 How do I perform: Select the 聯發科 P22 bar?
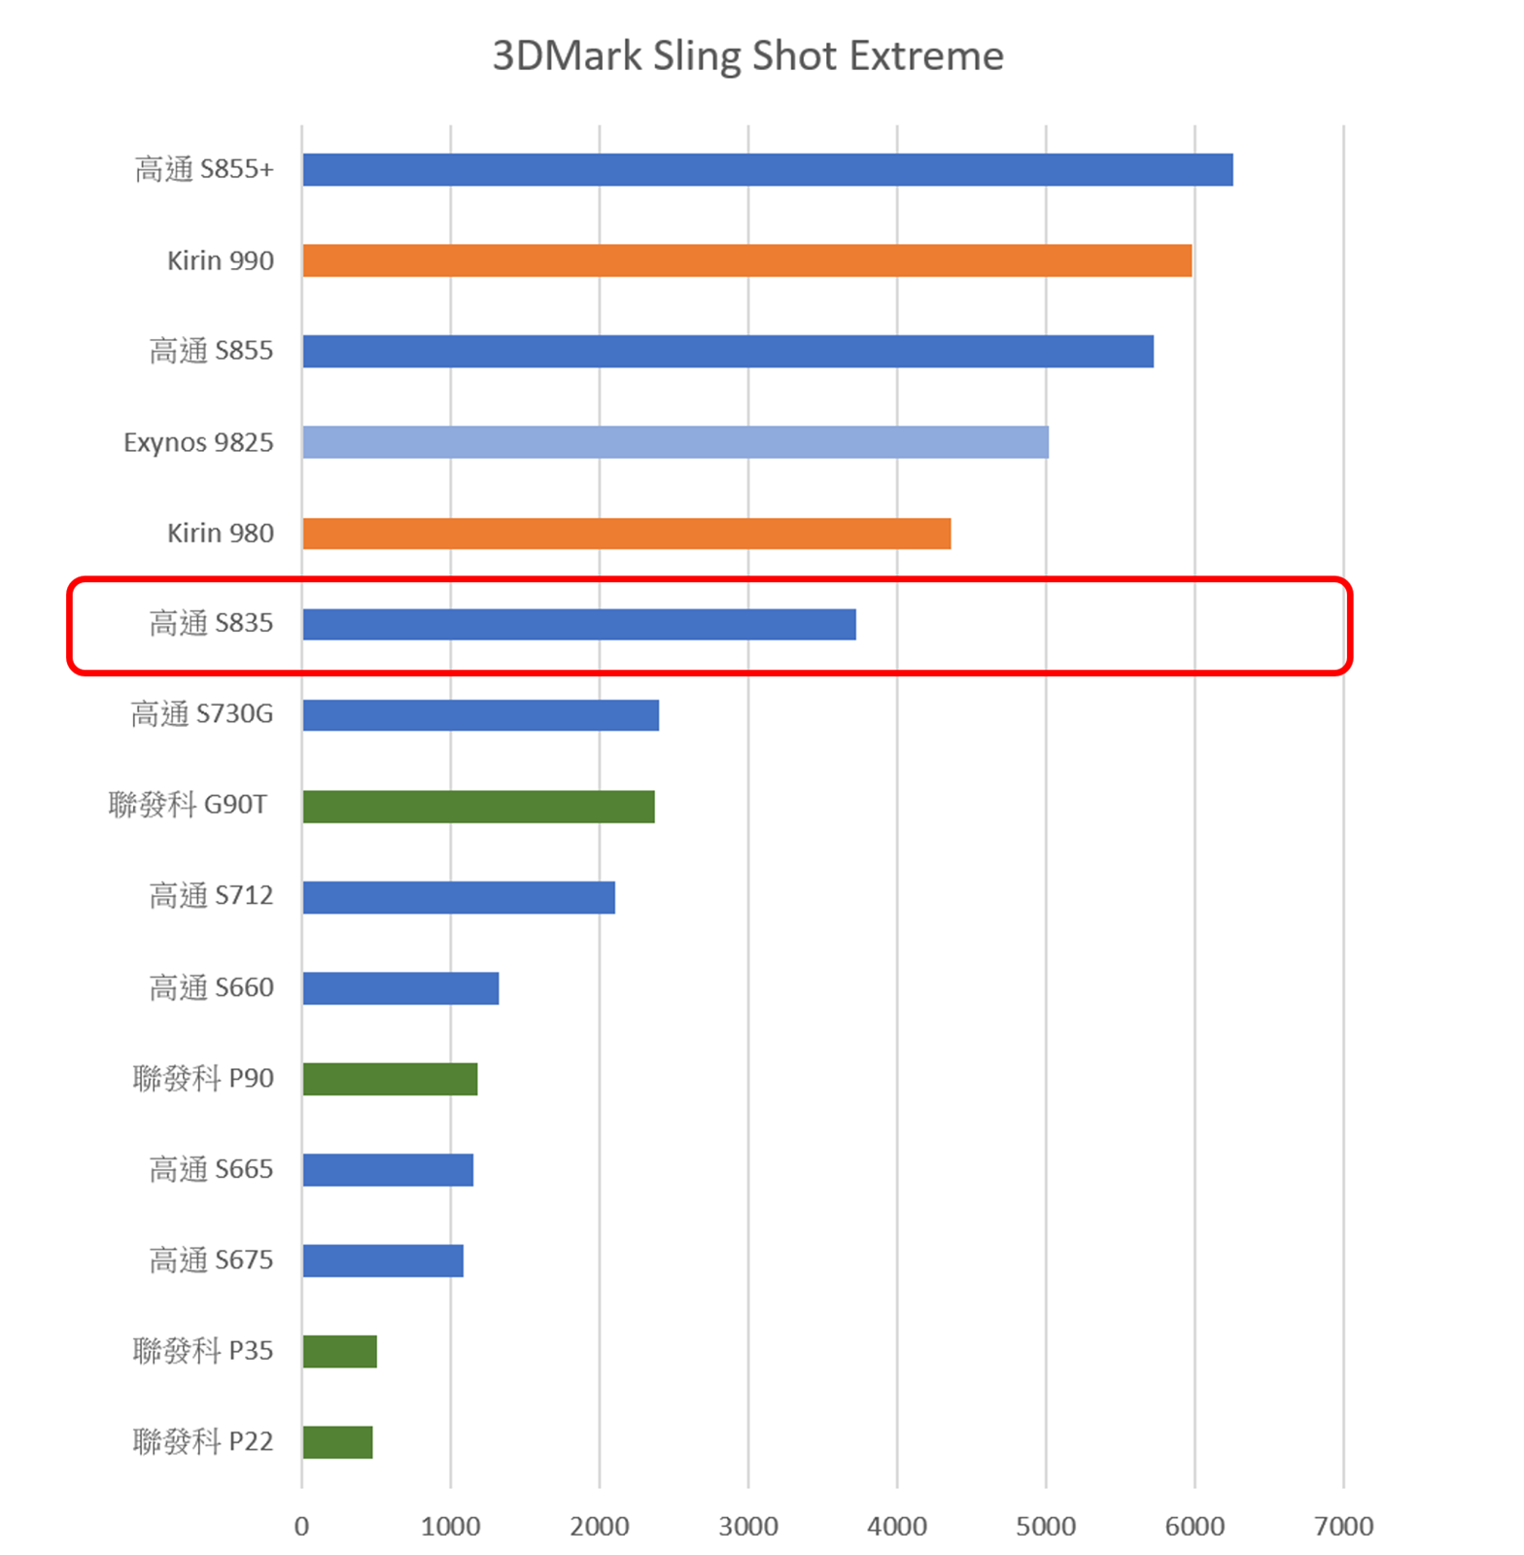click(337, 1442)
